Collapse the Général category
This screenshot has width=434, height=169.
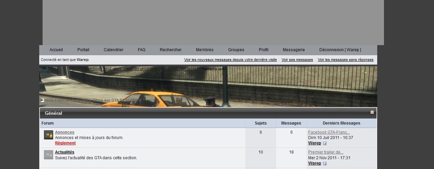click(x=372, y=112)
